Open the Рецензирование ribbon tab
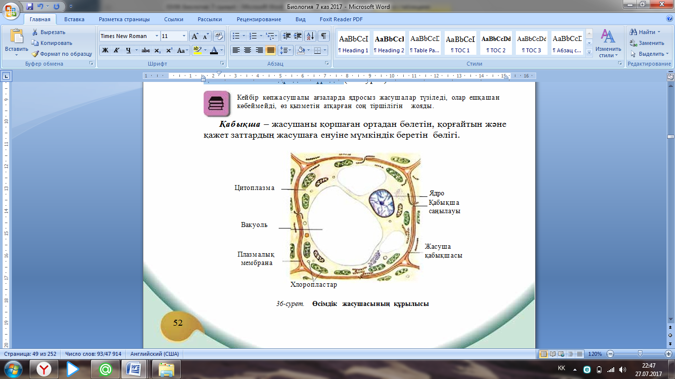 (x=258, y=19)
